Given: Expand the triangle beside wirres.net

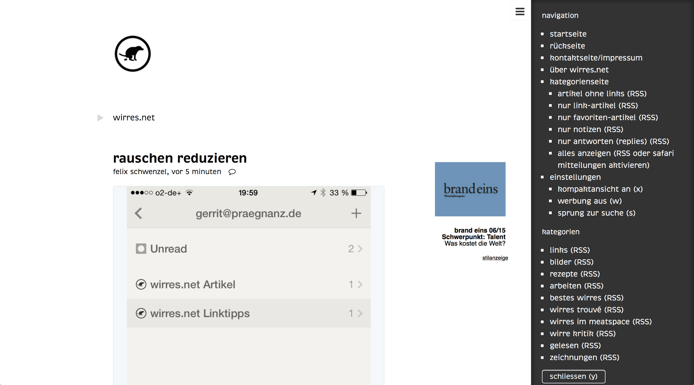Looking at the screenshot, I should [x=100, y=118].
